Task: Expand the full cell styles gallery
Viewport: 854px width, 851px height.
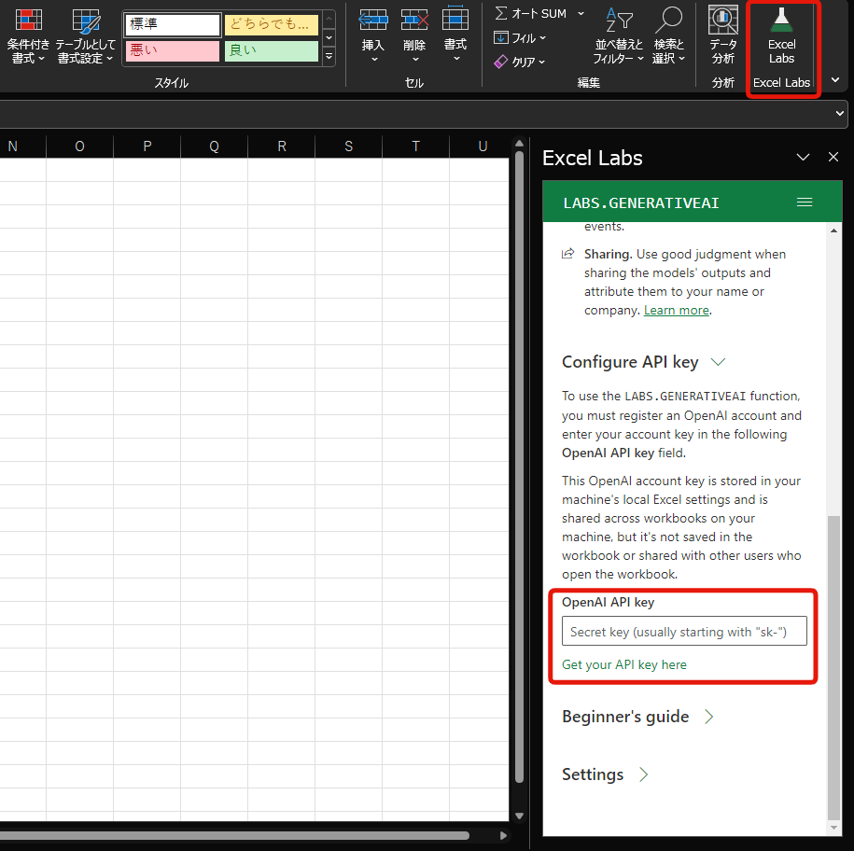Action: point(329,57)
